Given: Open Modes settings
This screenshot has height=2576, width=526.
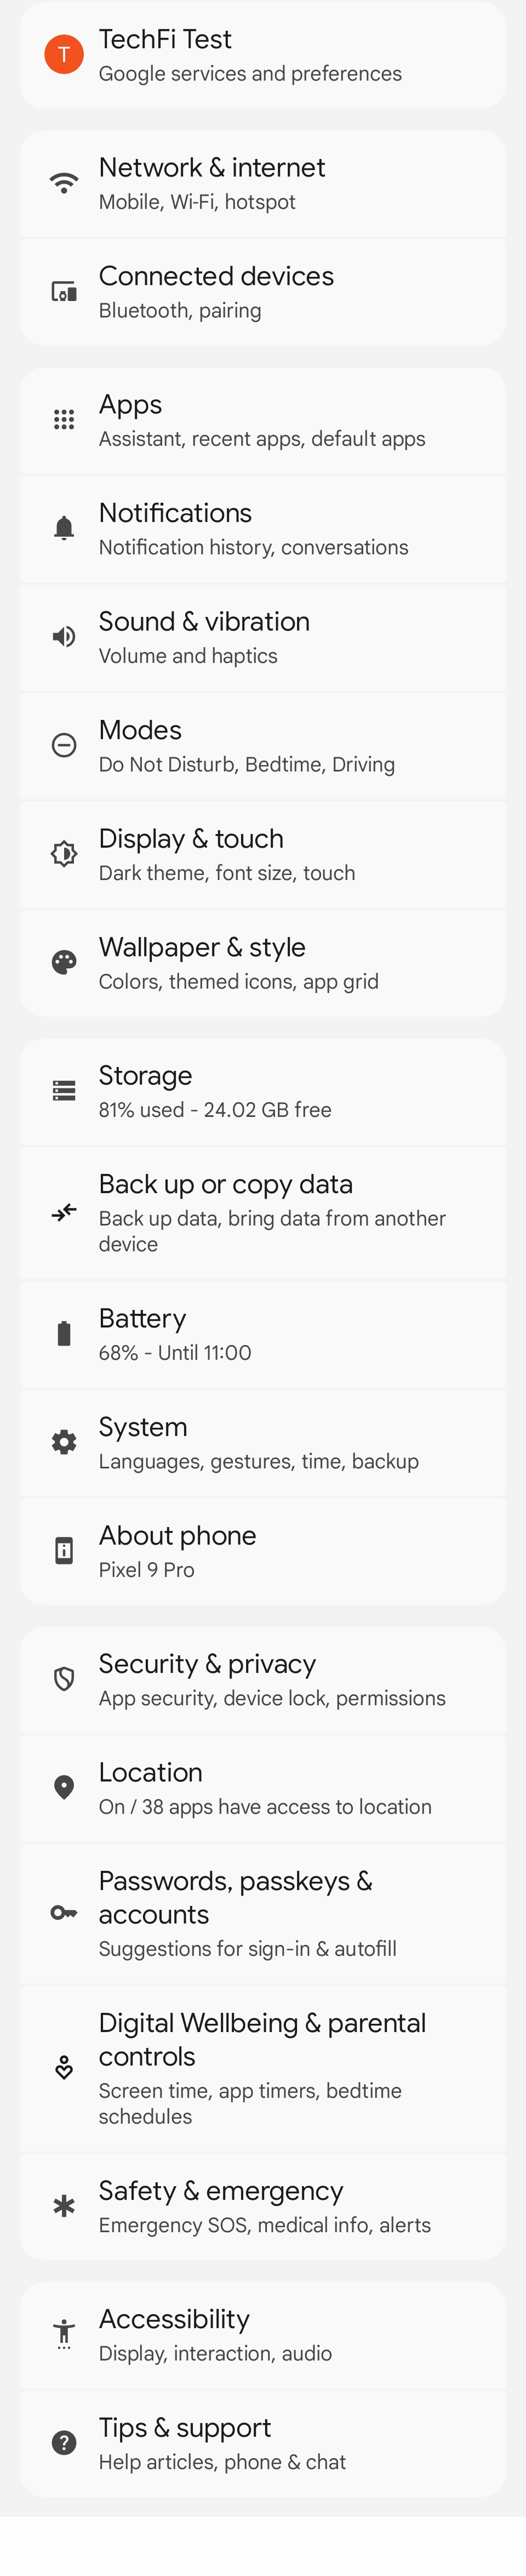Looking at the screenshot, I should pyautogui.click(x=263, y=746).
